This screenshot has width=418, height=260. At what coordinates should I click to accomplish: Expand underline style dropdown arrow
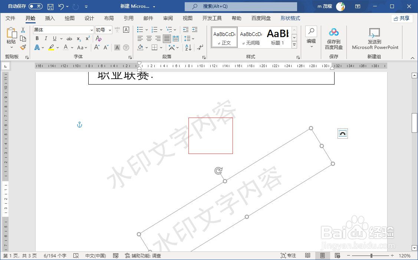pyautogui.click(x=61, y=39)
